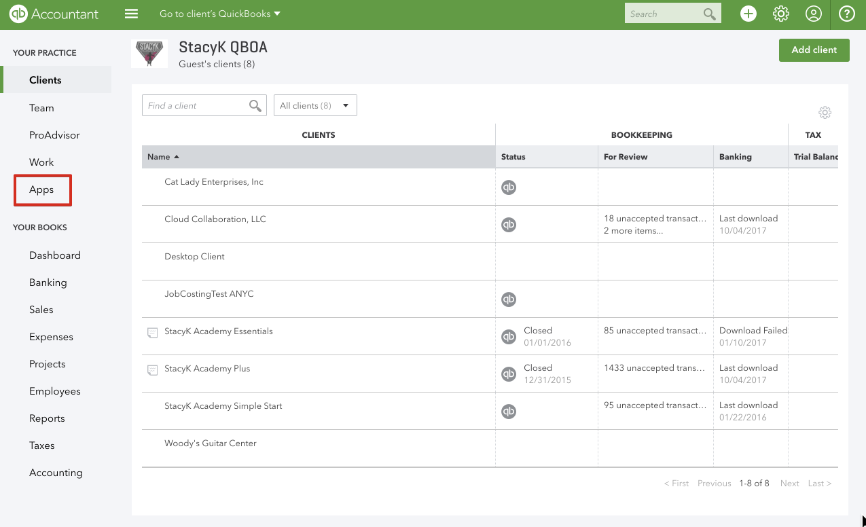Click the hamburger menu icon
This screenshot has width=866, height=527.
[x=132, y=14]
